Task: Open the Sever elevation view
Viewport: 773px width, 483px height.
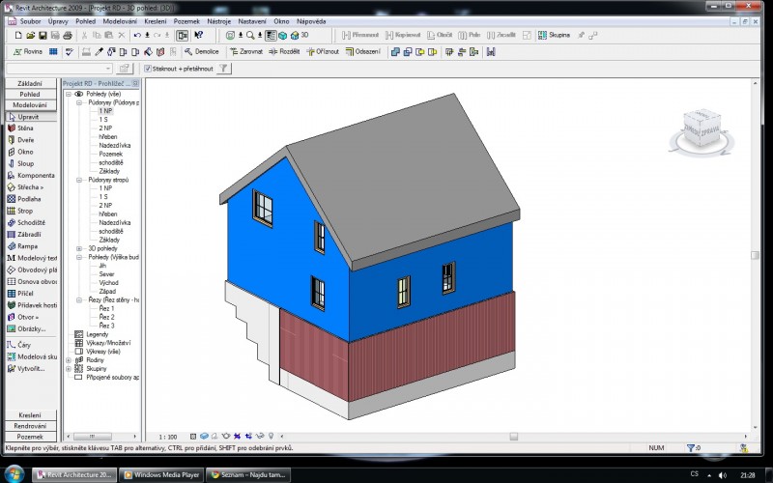Action: tap(108, 273)
